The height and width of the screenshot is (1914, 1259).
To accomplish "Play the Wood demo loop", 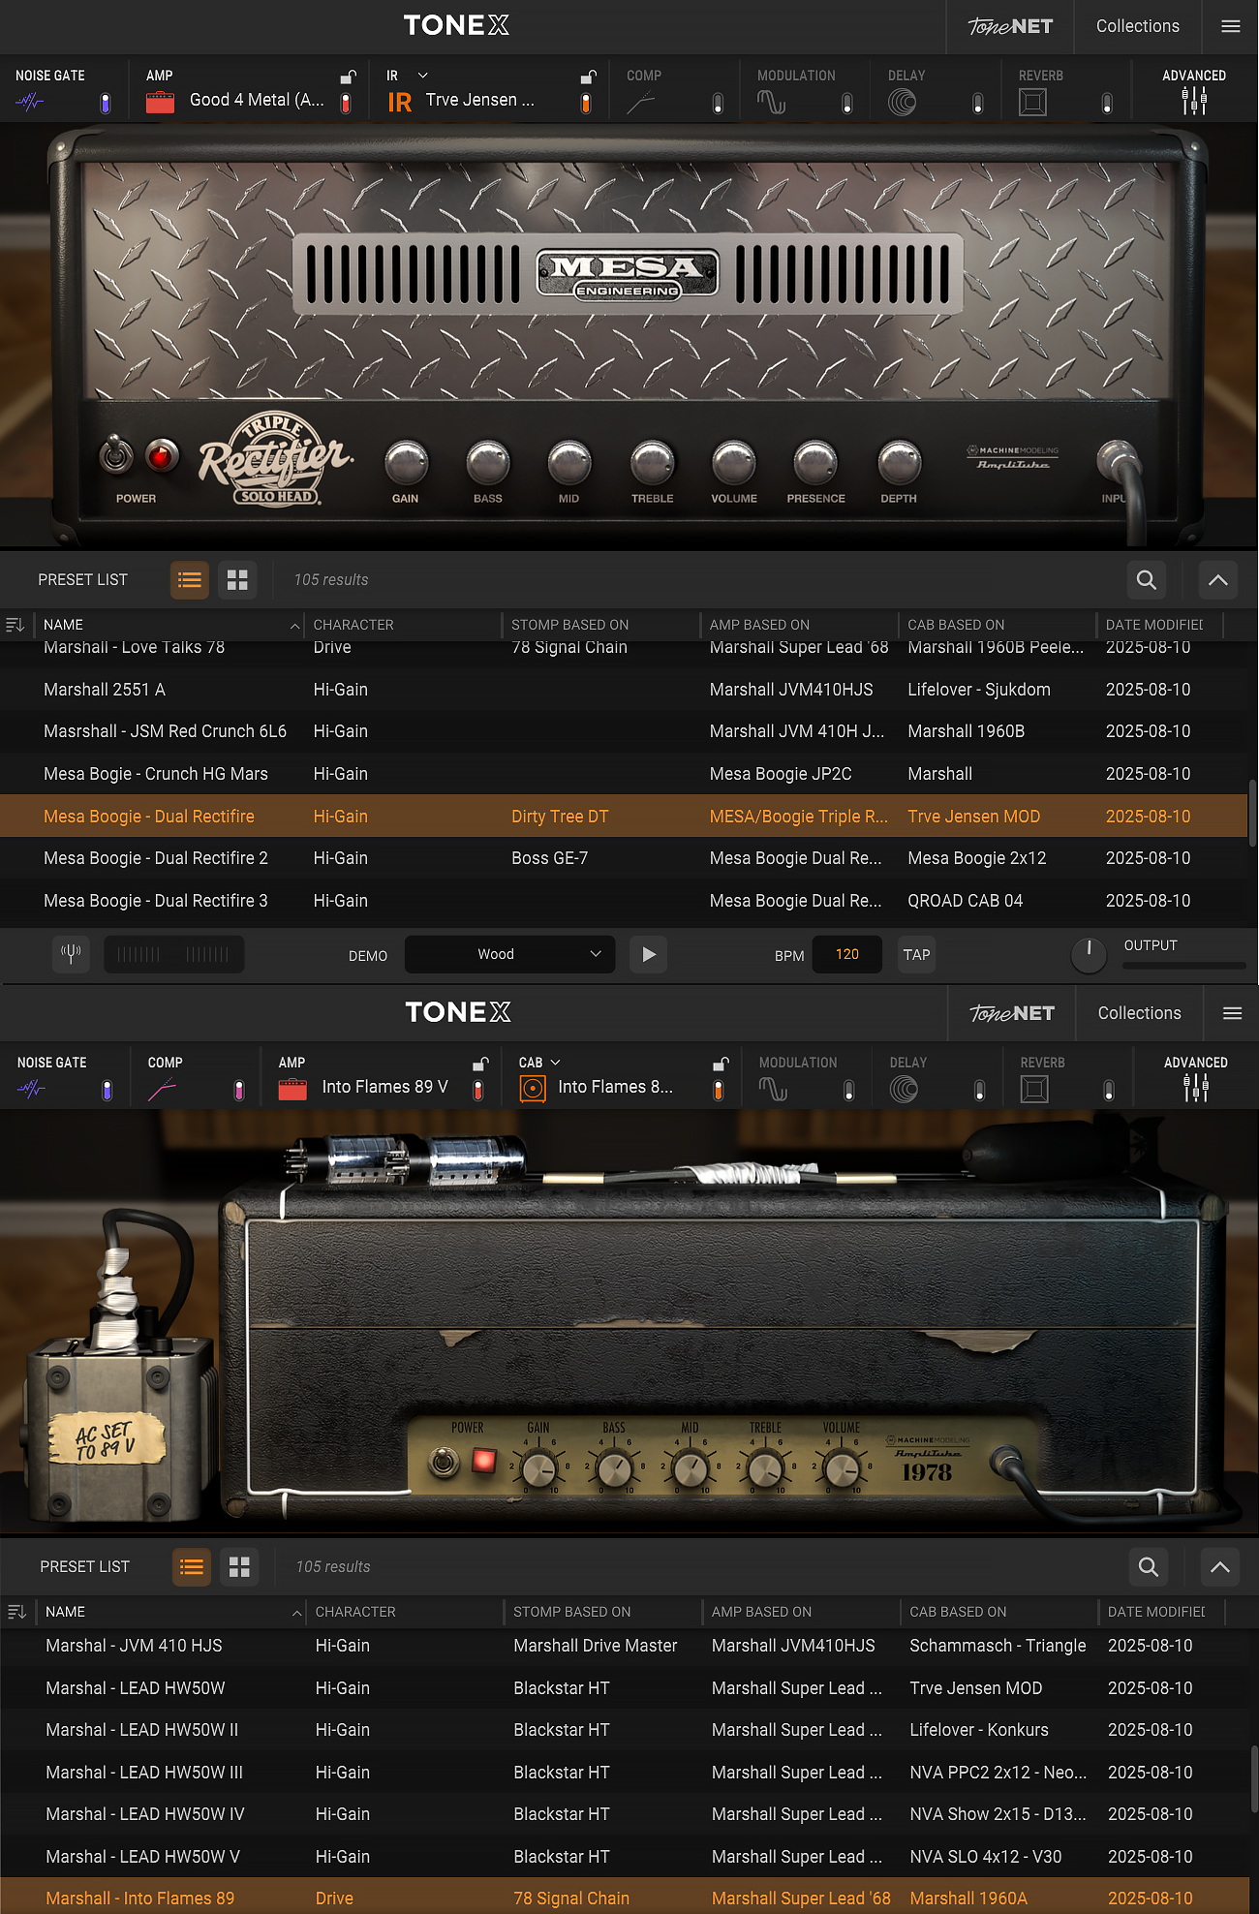I will (x=649, y=954).
